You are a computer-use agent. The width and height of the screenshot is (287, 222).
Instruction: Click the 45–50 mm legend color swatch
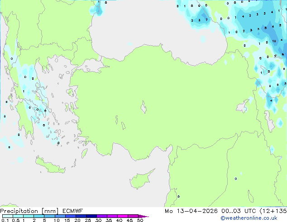click(x=133, y=216)
